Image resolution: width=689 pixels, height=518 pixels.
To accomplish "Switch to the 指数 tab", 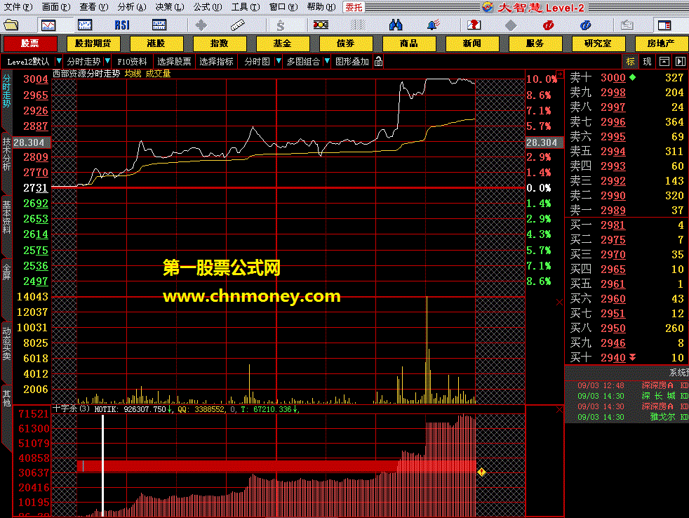I will (220, 44).
